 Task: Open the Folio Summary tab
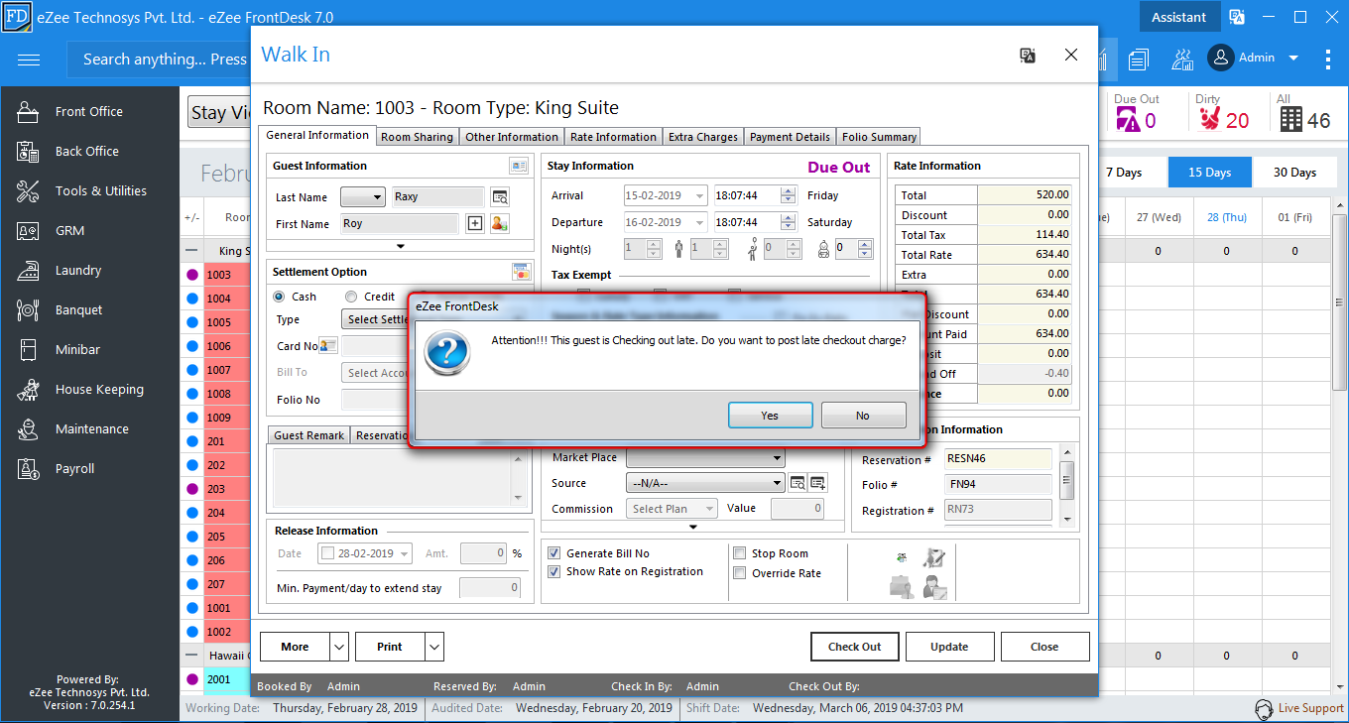click(879, 137)
